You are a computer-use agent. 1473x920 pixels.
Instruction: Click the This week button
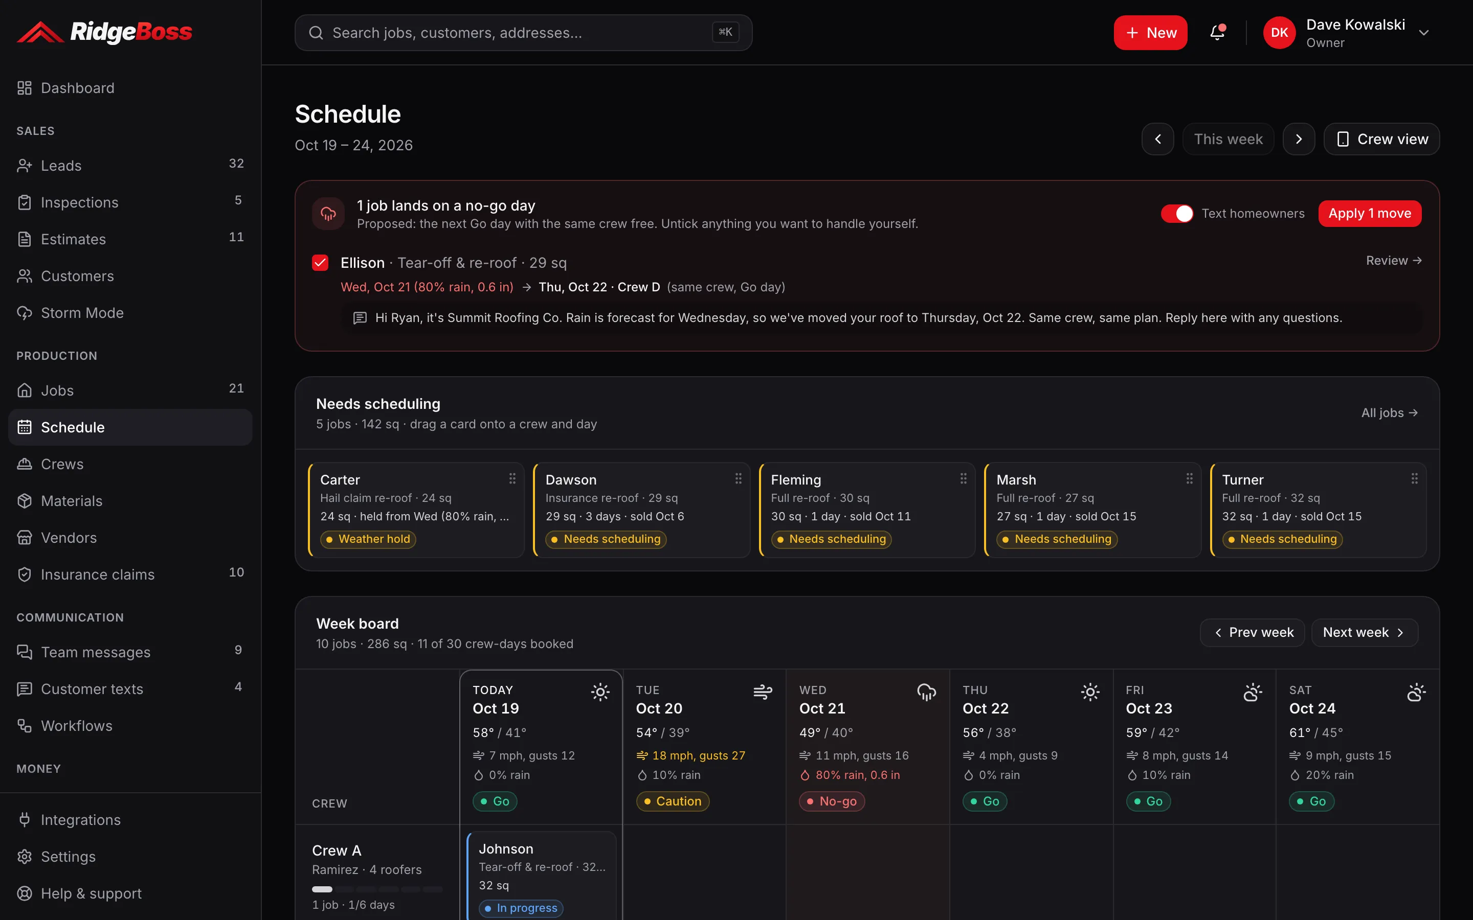1229,140
